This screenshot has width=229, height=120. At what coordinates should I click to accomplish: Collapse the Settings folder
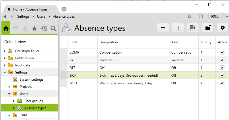(x=5, y=72)
